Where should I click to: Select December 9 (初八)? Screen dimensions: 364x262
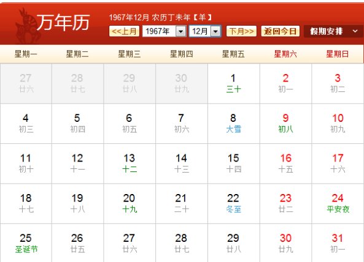(286, 124)
